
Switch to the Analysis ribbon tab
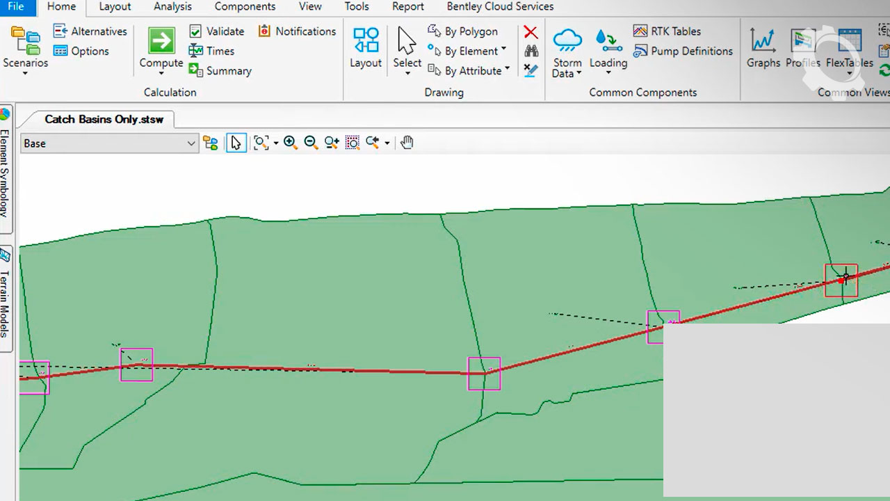point(172,7)
